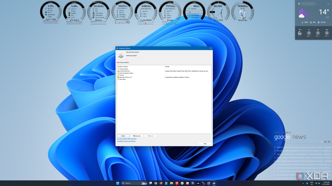Click the ProgramData, AppData exclusion text
Screen dimensions: 332x186
[177, 77]
